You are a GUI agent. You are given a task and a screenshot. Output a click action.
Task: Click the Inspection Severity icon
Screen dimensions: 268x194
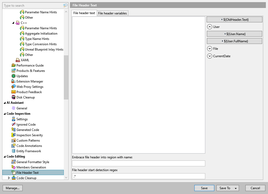coord(14,135)
